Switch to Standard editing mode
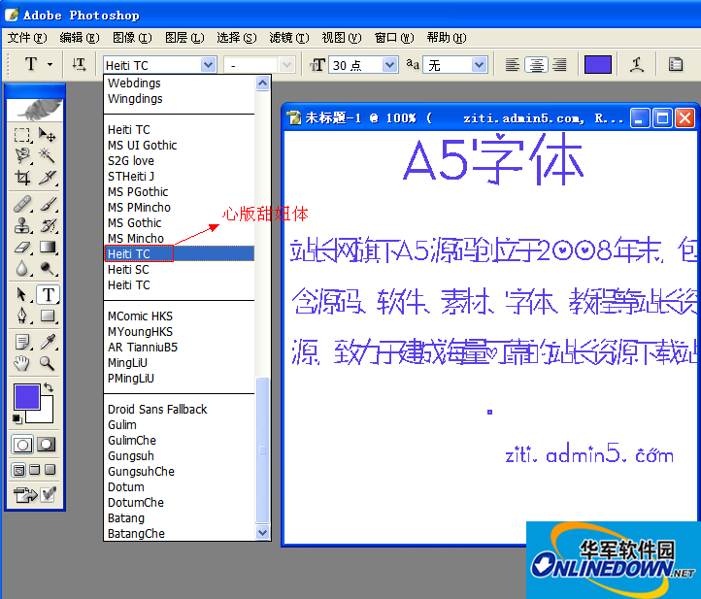The width and height of the screenshot is (701, 599). (x=22, y=445)
